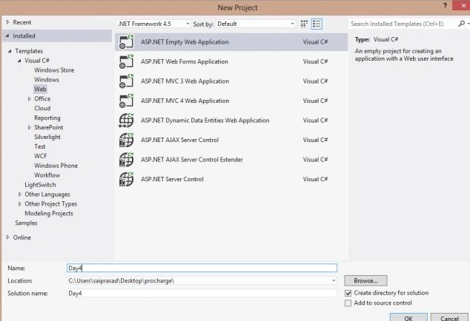
Task: Collapse the Visual C# tree node
Action: (19, 61)
